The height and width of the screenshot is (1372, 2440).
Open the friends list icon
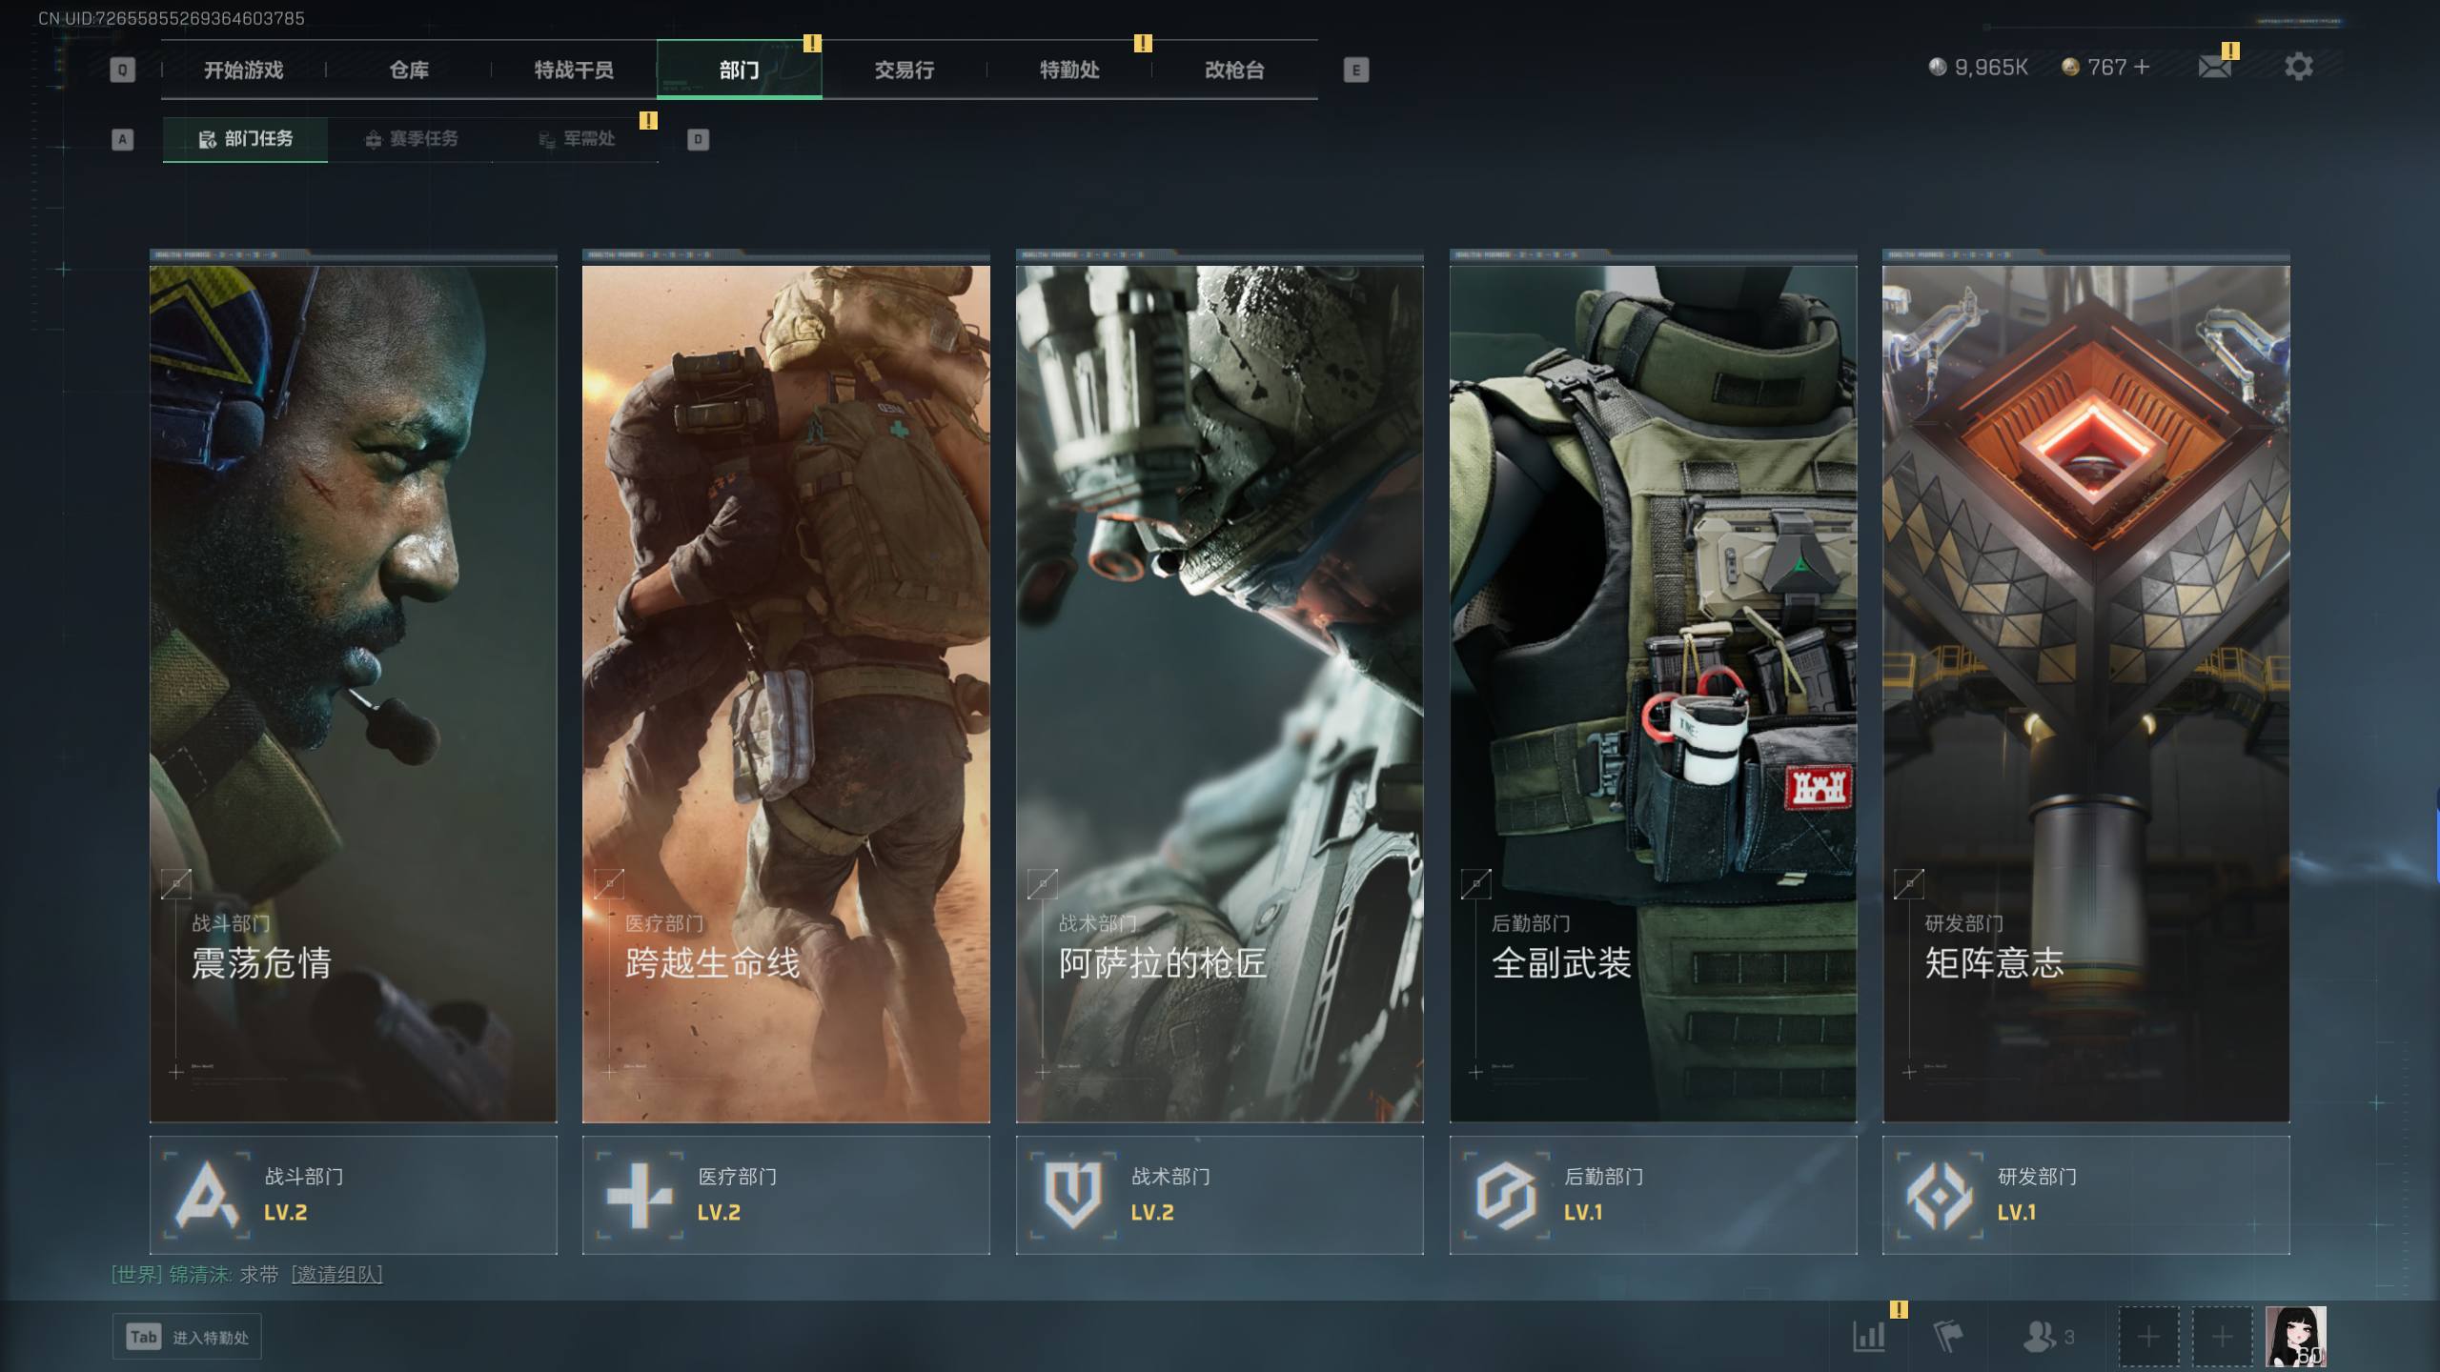(x=2040, y=1336)
